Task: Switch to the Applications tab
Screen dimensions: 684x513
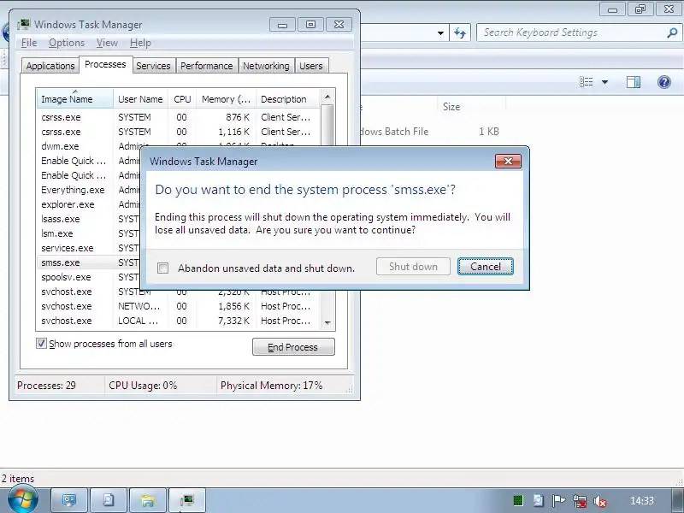Action: (50, 66)
